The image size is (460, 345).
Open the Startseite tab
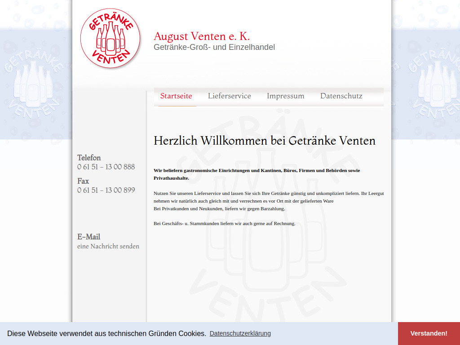click(x=177, y=96)
